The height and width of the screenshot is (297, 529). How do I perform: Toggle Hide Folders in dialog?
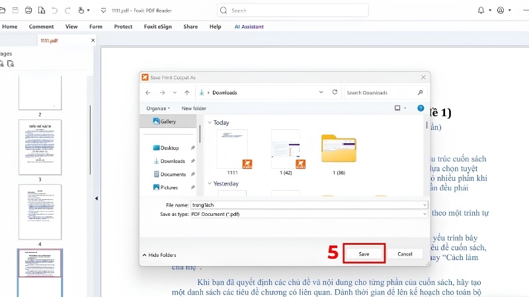(159, 255)
